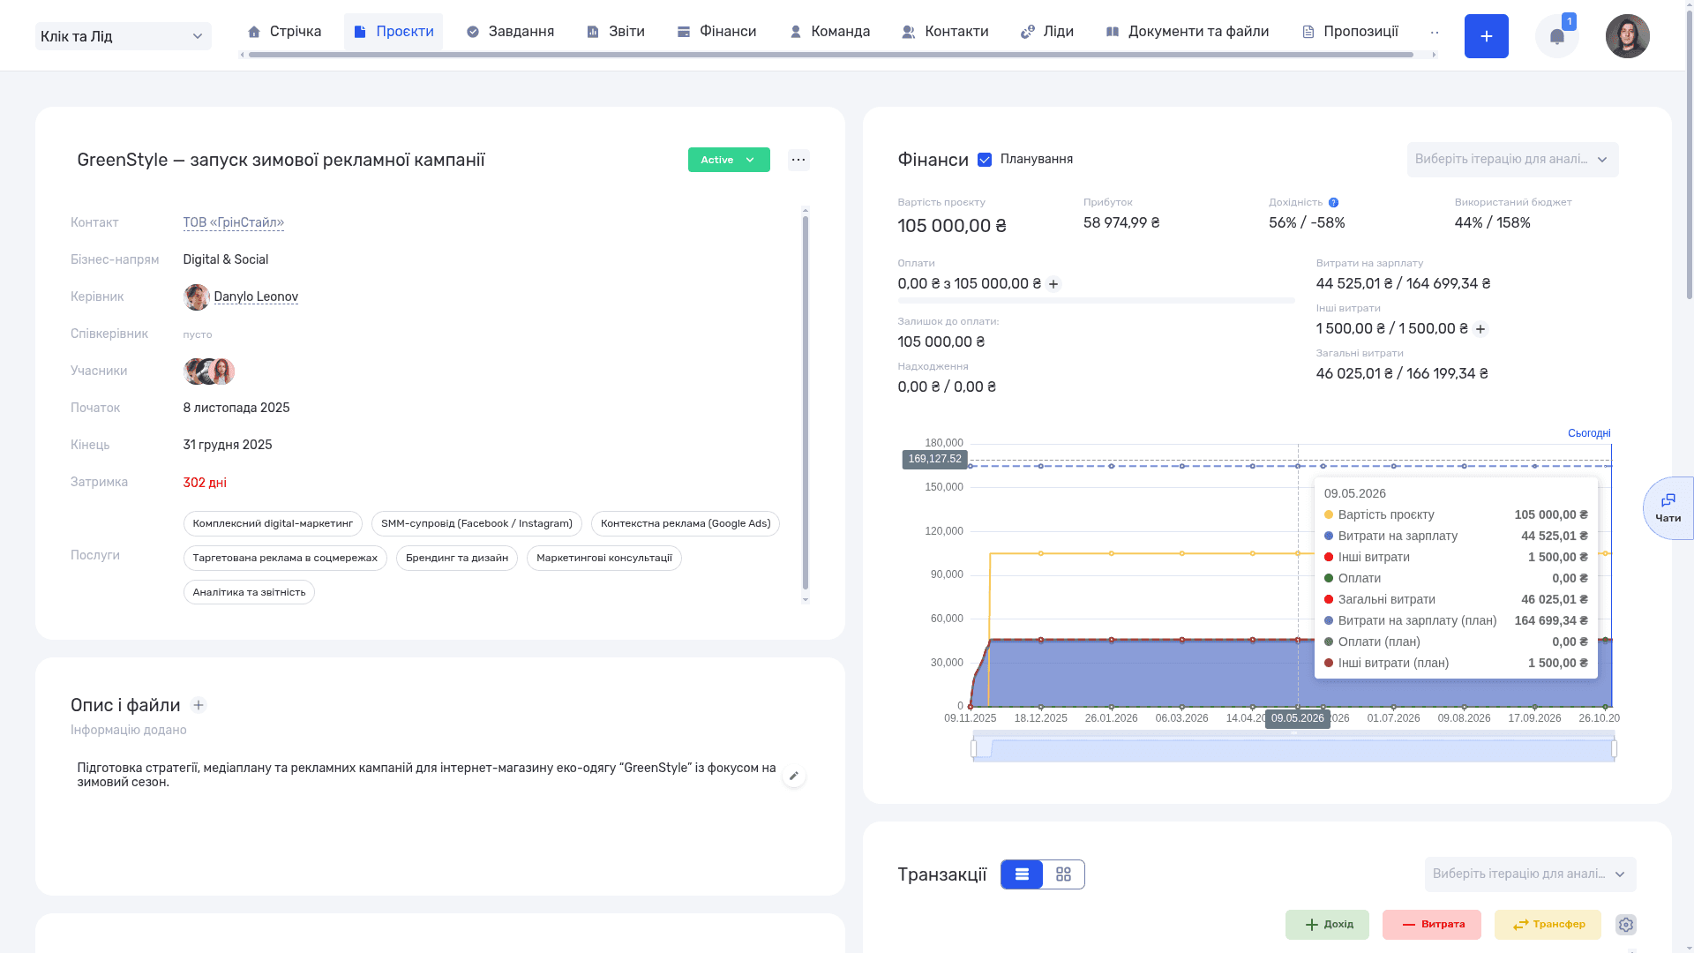Go to the Завдання tab
The width and height of the screenshot is (1694, 953).
510,32
